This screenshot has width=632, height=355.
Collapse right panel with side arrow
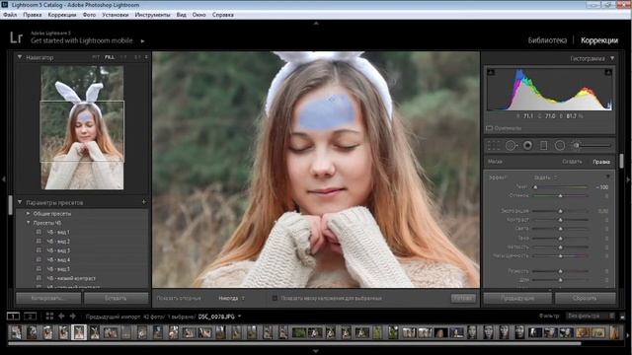628,178
